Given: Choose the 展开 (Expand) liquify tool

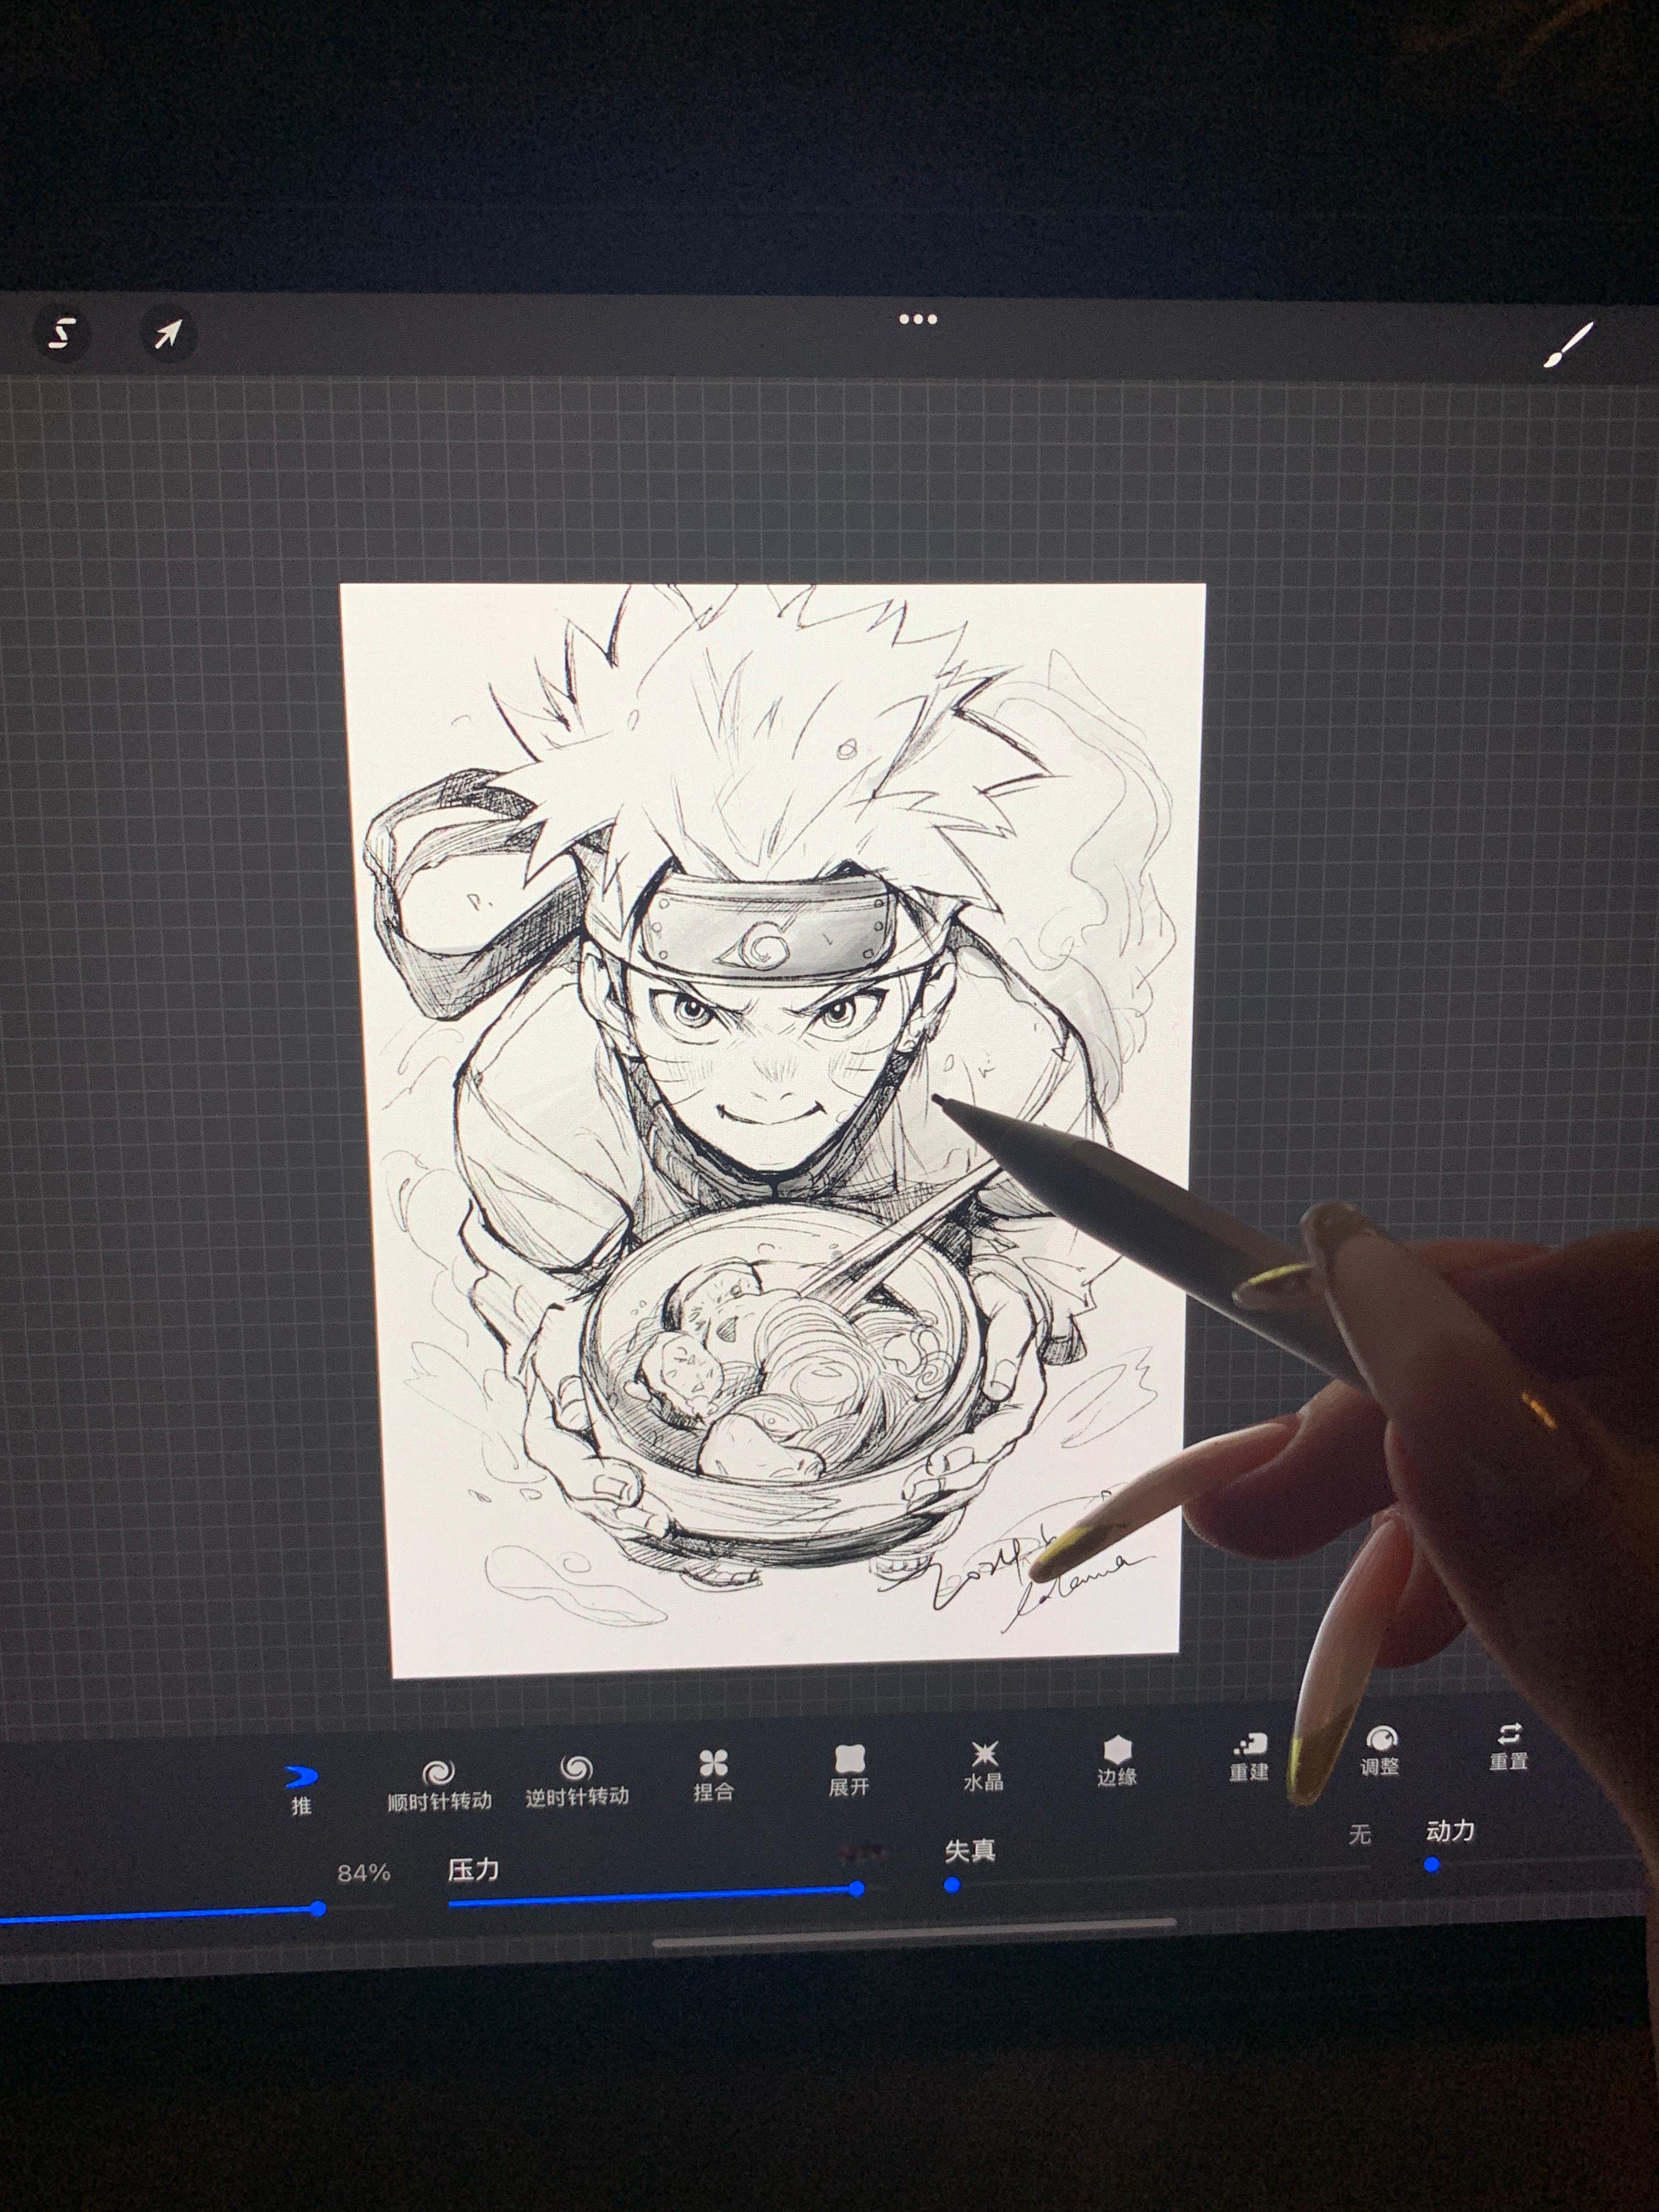Looking at the screenshot, I should click(848, 1771).
